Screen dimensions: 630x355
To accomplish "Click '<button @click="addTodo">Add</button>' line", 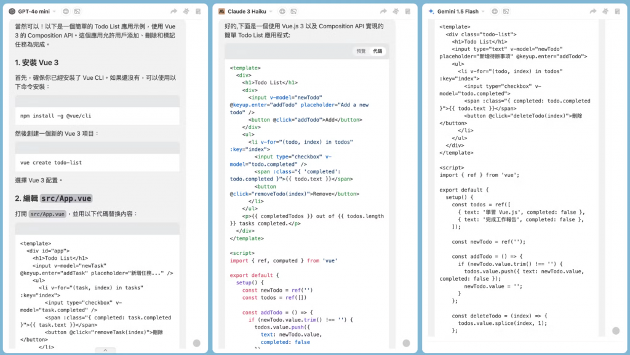I will [x=305, y=120].
